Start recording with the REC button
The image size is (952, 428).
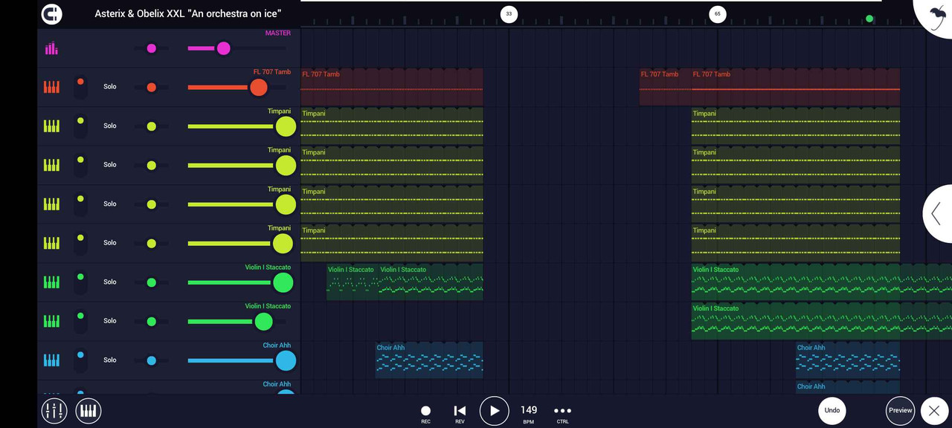[425, 413]
